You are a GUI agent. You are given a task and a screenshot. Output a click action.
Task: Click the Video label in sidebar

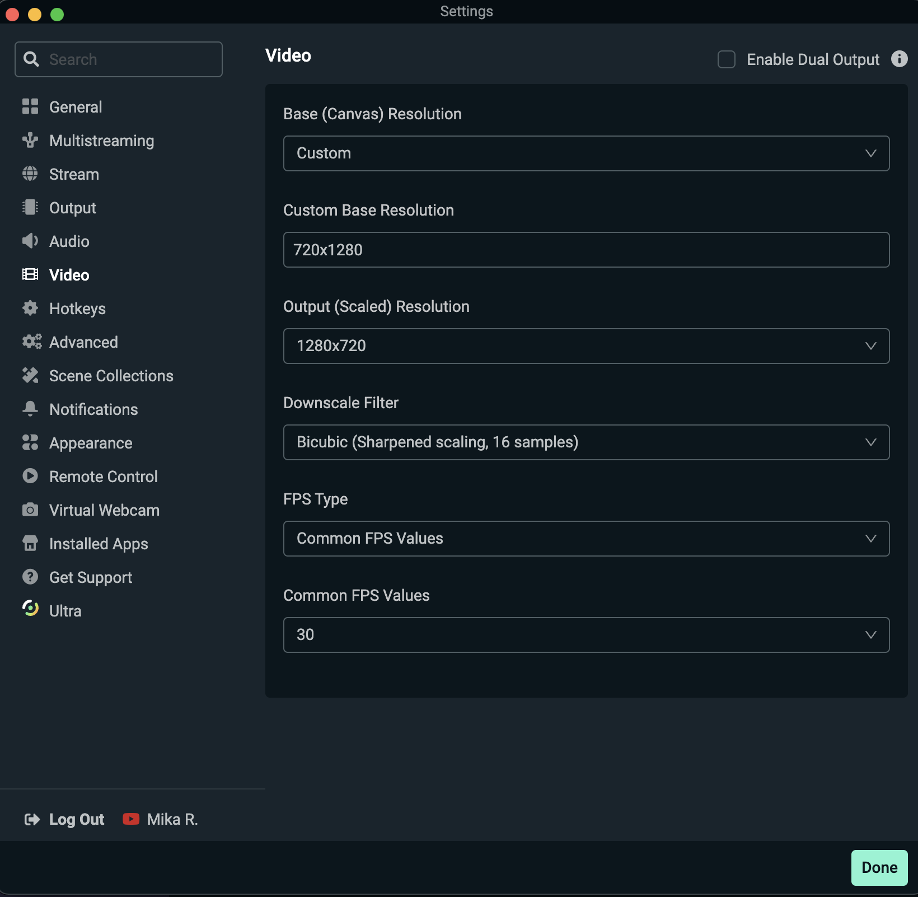click(69, 275)
